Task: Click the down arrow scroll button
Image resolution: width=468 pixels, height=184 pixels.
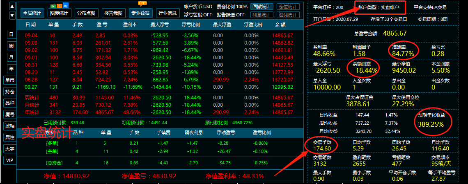Action: coord(12,15)
